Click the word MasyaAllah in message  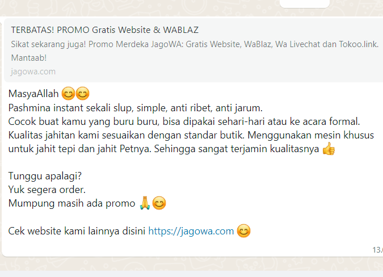pyautogui.click(x=33, y=94)
